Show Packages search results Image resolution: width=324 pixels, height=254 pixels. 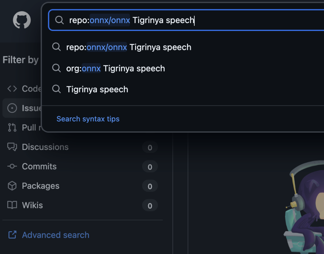pyautogui.click(x=40, y=186)
